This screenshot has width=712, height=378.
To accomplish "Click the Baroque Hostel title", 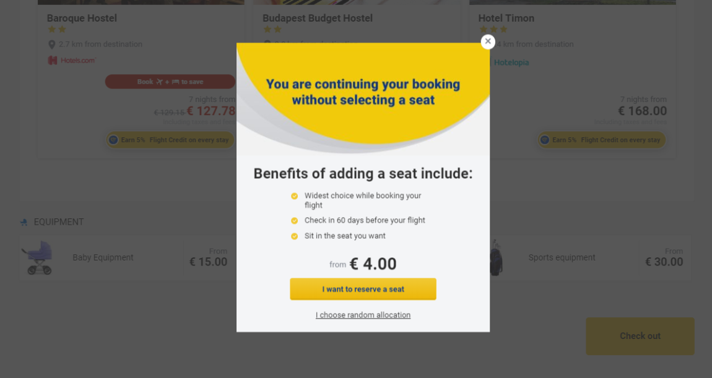I will coord(82,18).
